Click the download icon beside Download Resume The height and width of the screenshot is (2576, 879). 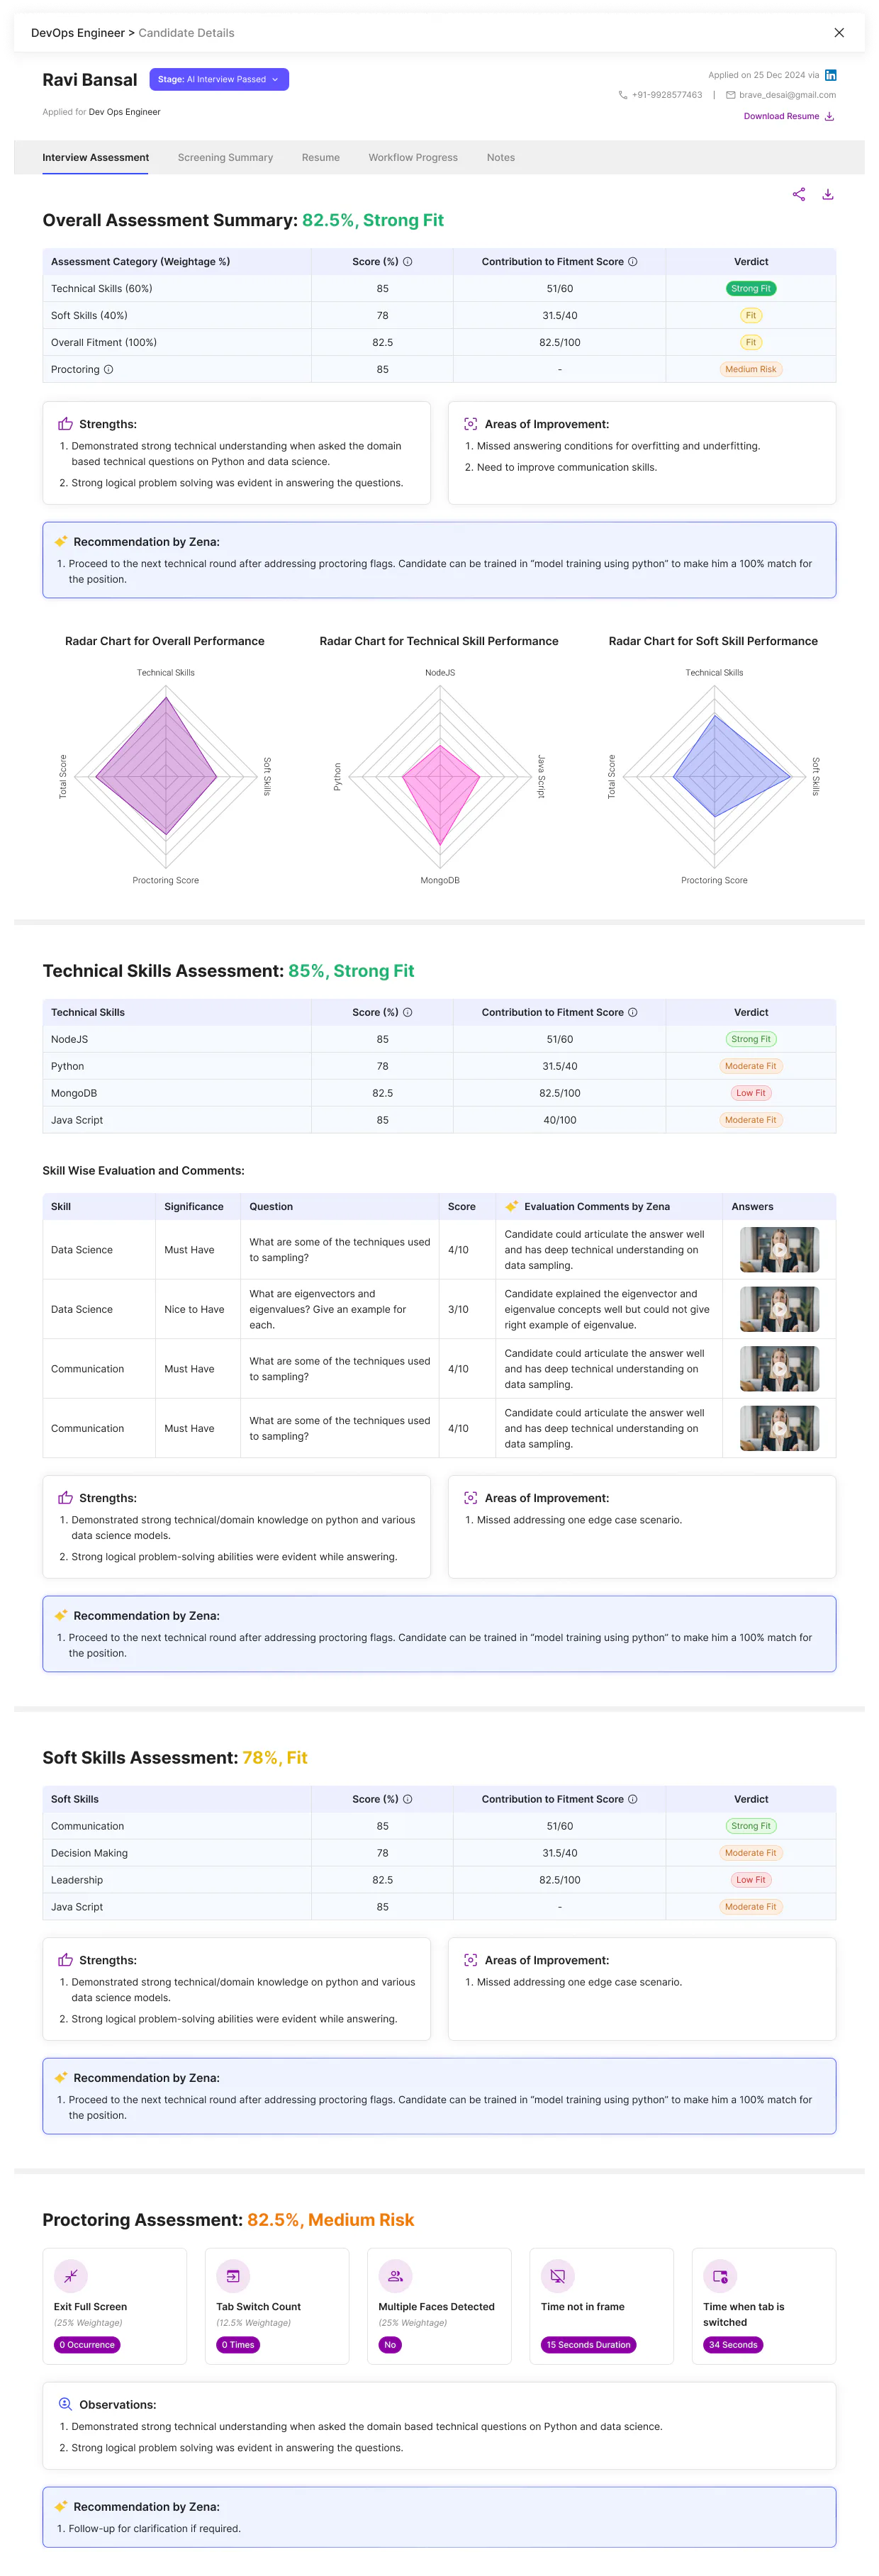829,116
